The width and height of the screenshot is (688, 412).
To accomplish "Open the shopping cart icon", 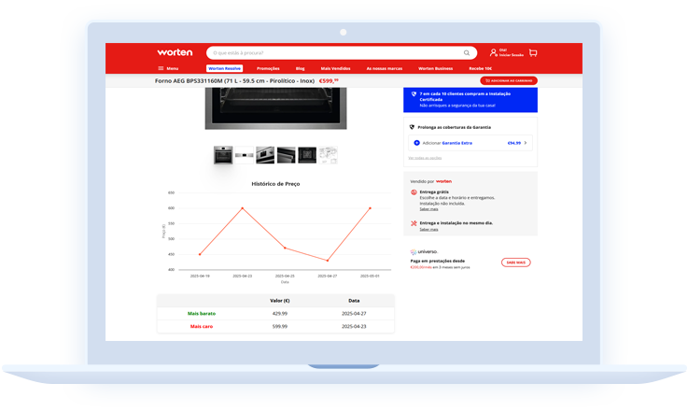I will pos(533,52).
